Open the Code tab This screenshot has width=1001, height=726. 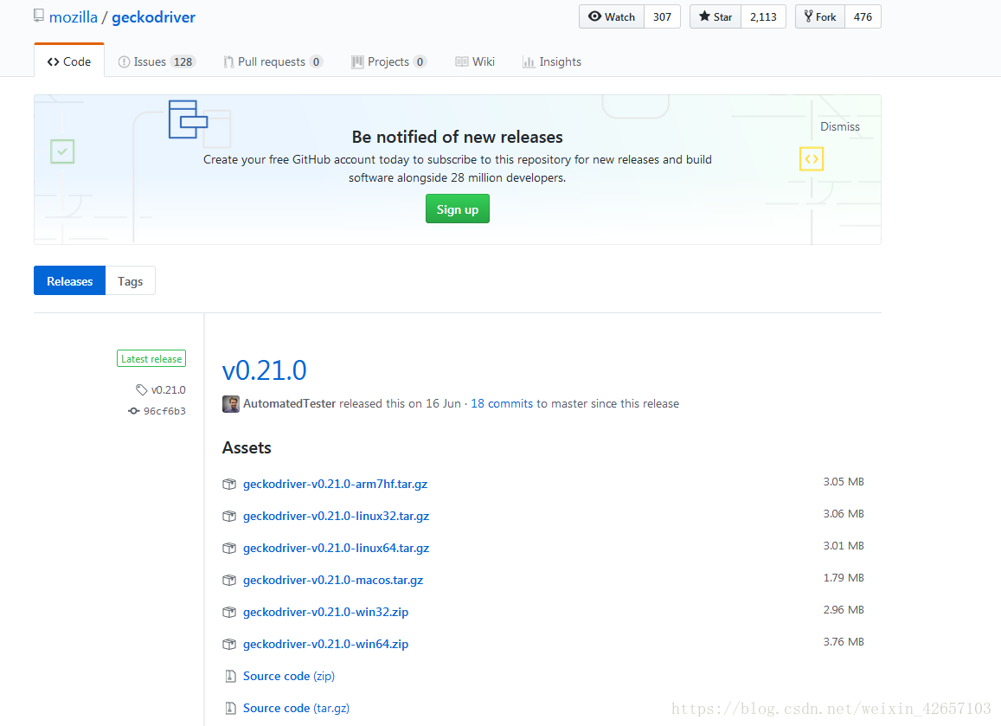coord(69,61)
